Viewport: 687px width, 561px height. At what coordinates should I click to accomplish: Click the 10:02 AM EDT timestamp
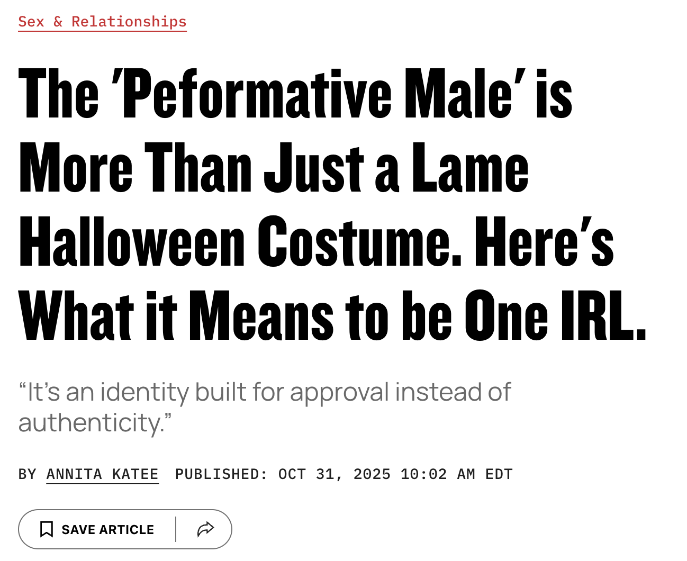[456, 474]
